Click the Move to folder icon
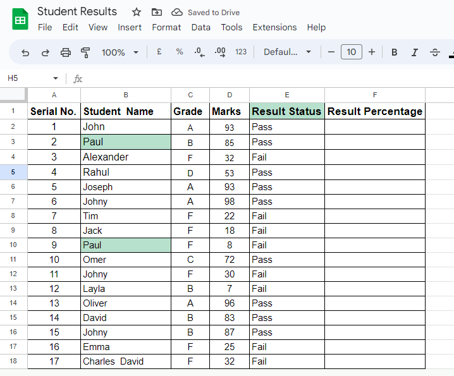 point(157,12)
